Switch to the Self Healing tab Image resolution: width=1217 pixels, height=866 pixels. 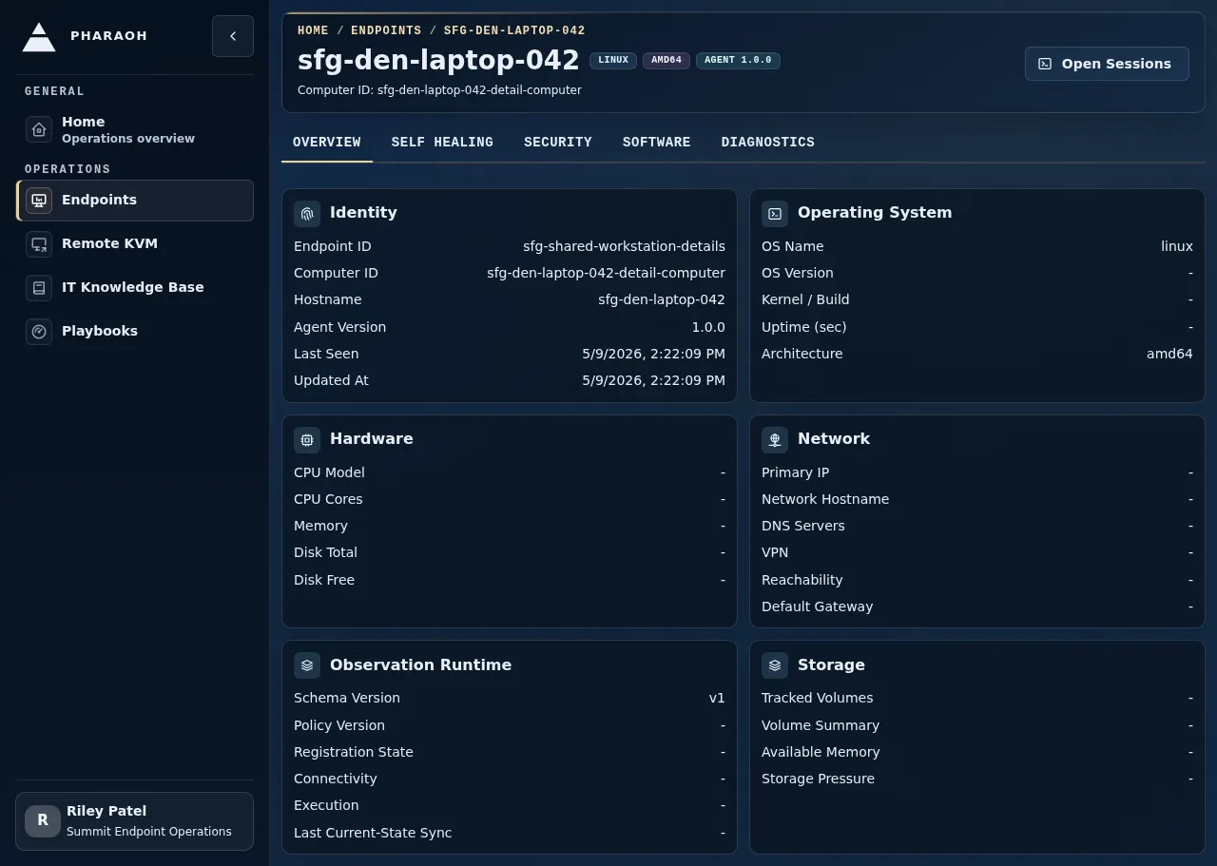(x=442, y=143)
